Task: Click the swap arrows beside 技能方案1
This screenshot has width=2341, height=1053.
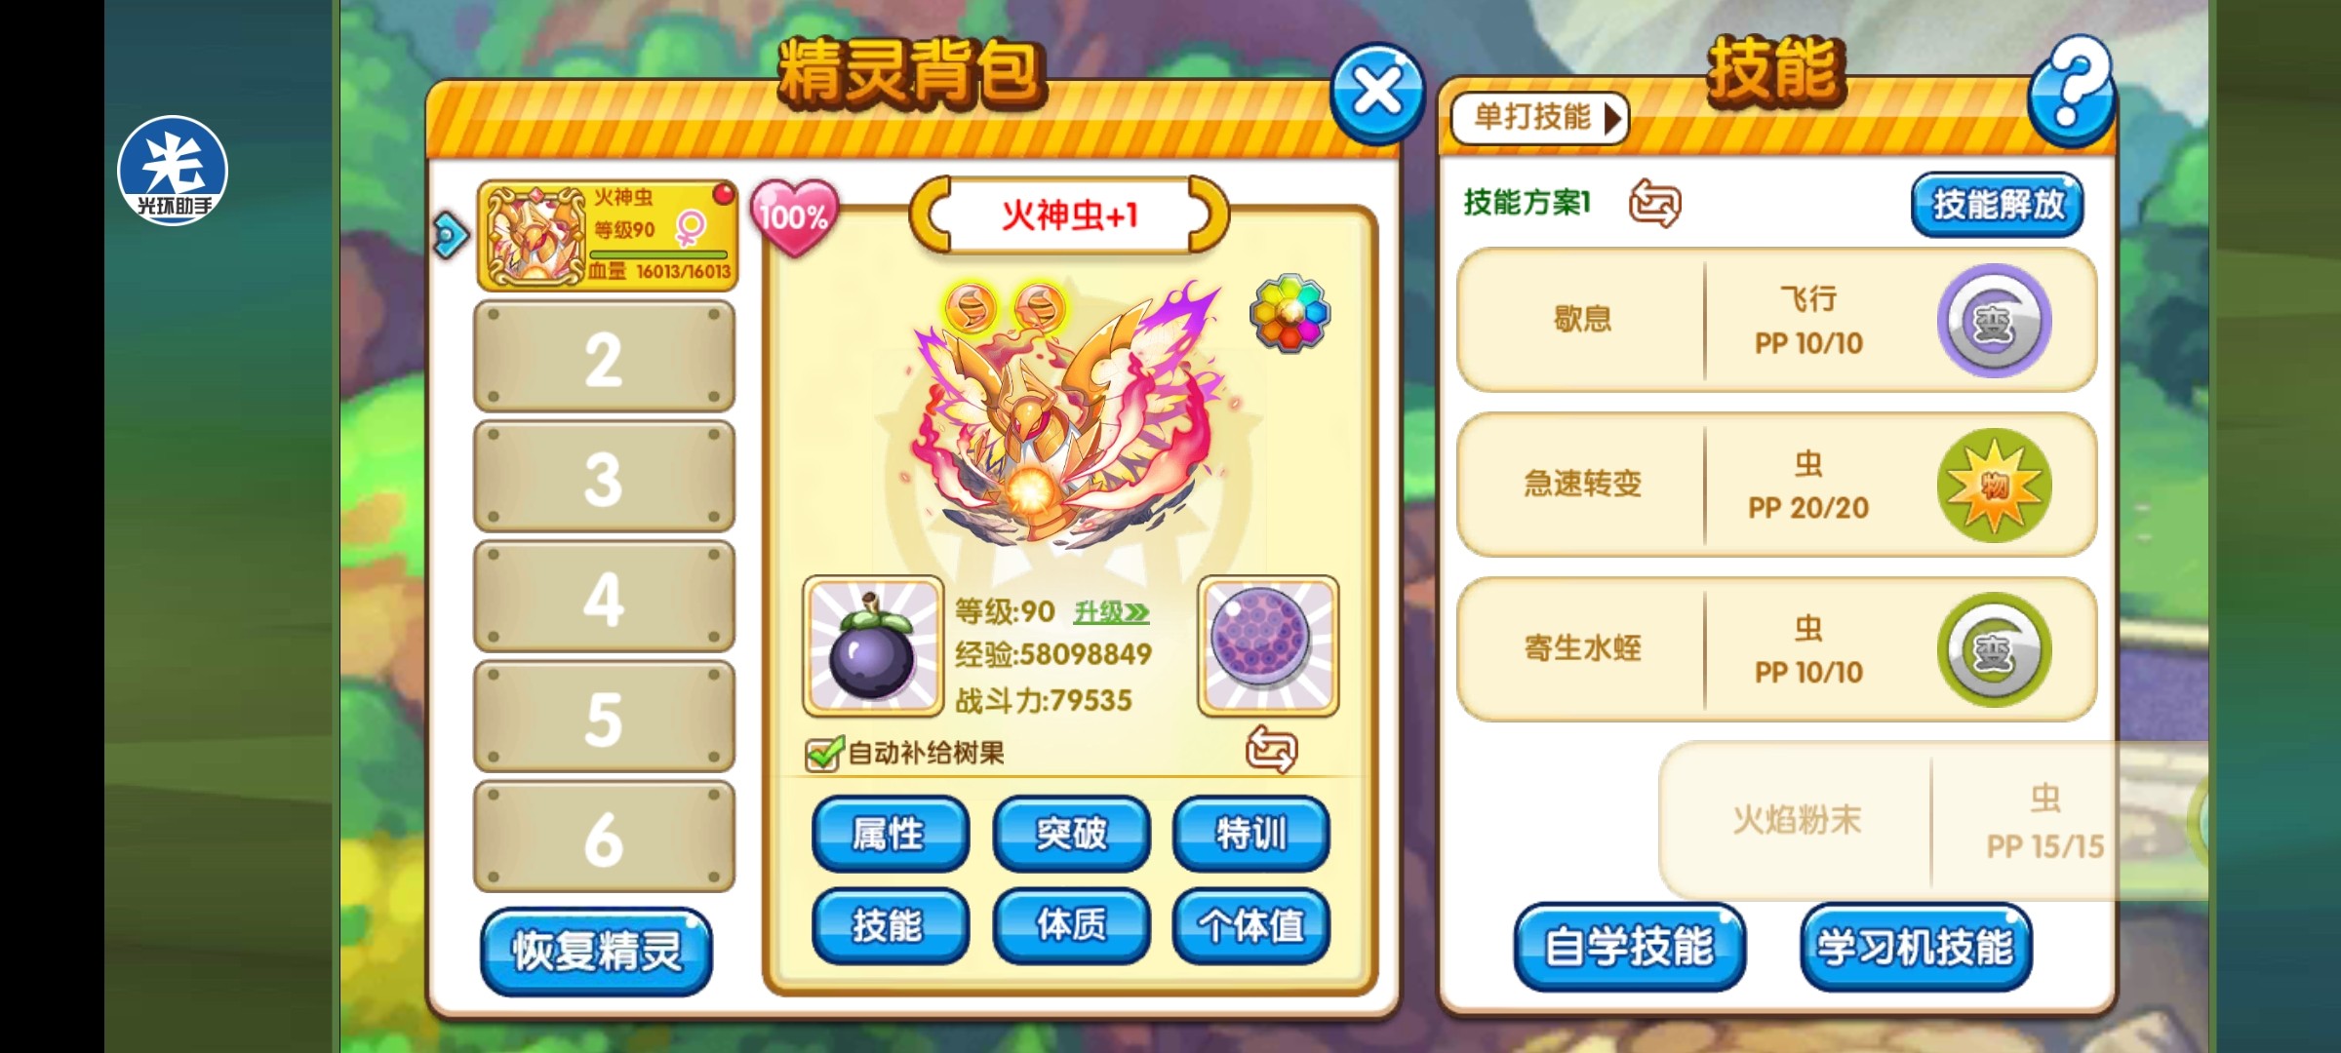Action: [x=1655, y=203]
